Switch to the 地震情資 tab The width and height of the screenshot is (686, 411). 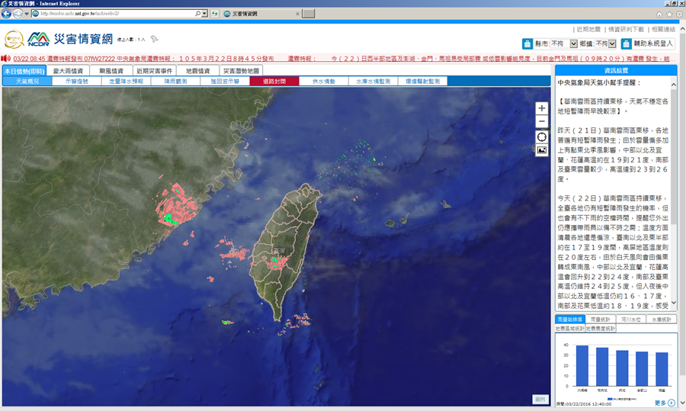pyautogui.click(x=197, y=71)
